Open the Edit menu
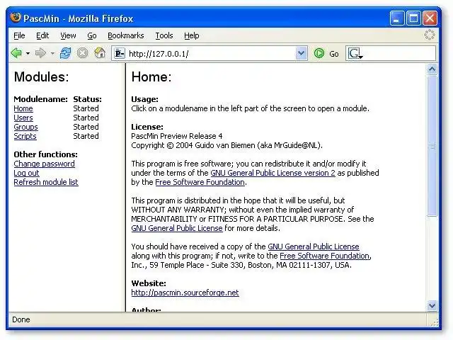 tap(42, 35)
